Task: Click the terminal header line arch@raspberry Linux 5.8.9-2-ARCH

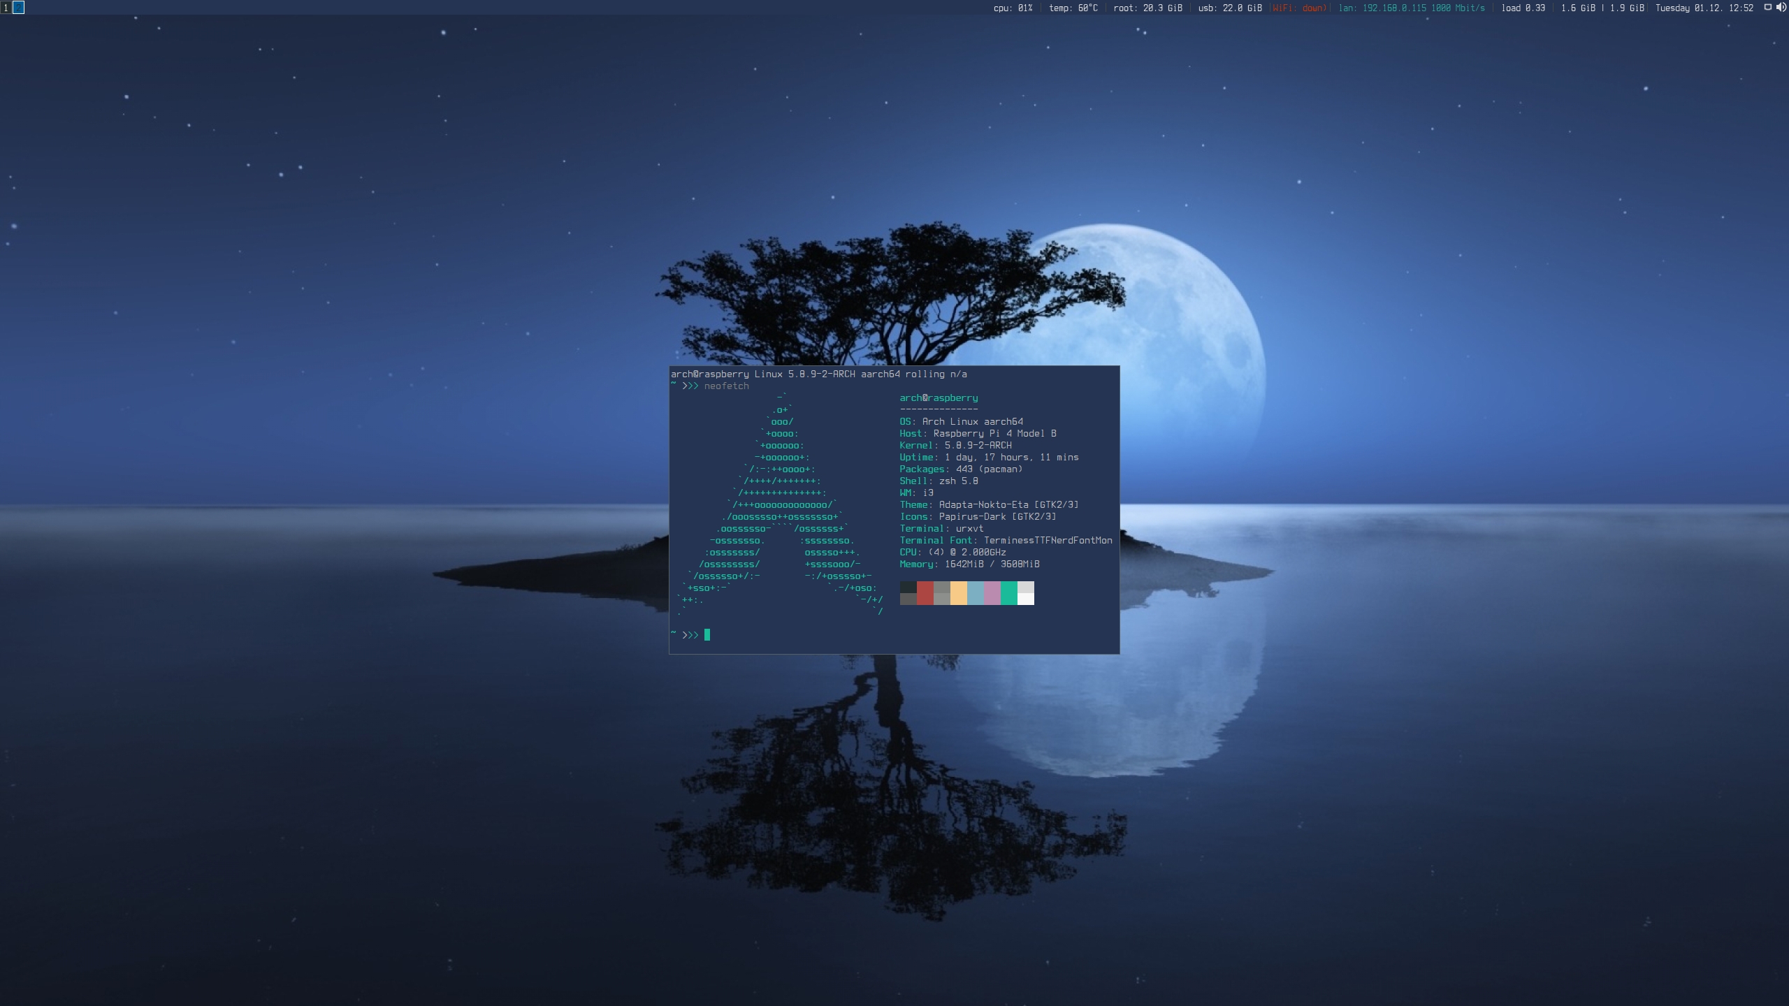Action: pos(819,374)
